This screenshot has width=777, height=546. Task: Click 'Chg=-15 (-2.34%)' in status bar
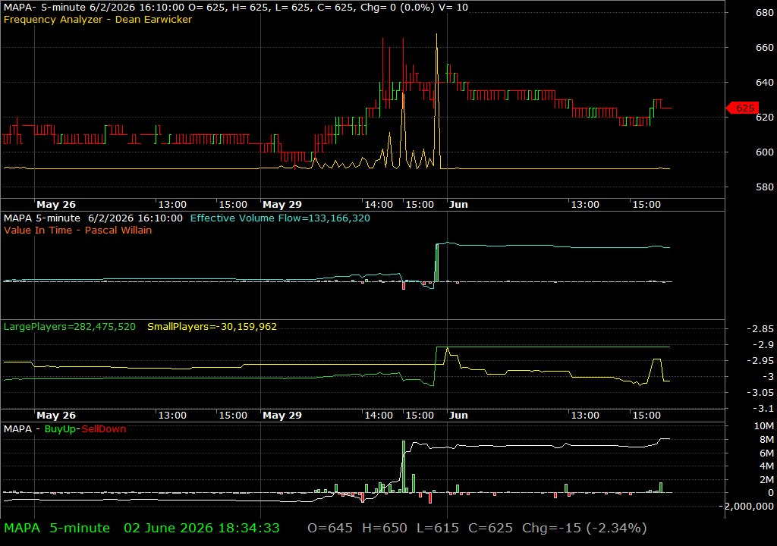click(x=584, y=528)
